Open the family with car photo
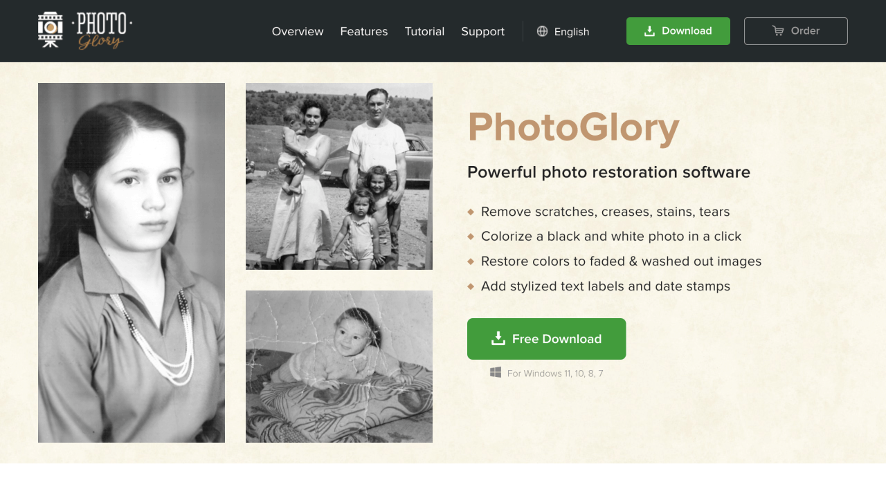Image resolution: width=886 pixels, height=498 pixels. [x=339, y=176]
